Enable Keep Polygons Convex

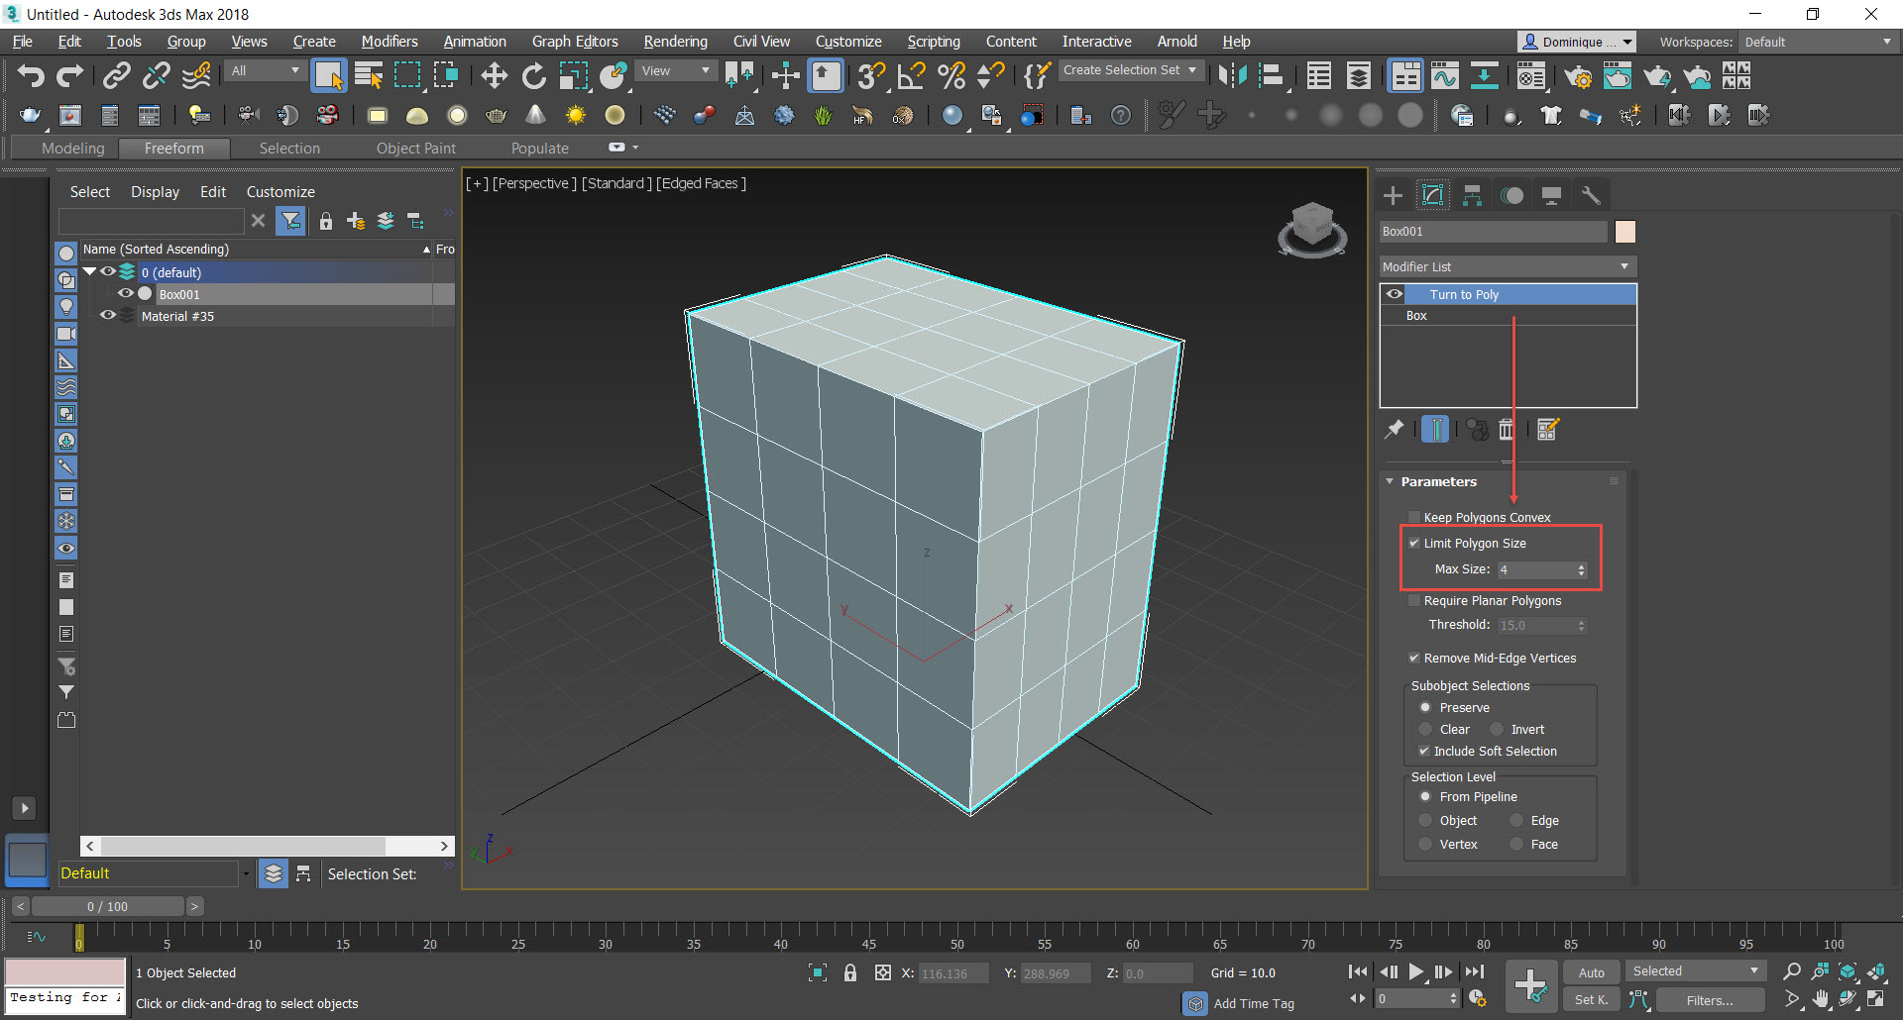(x=1414, y=516)
